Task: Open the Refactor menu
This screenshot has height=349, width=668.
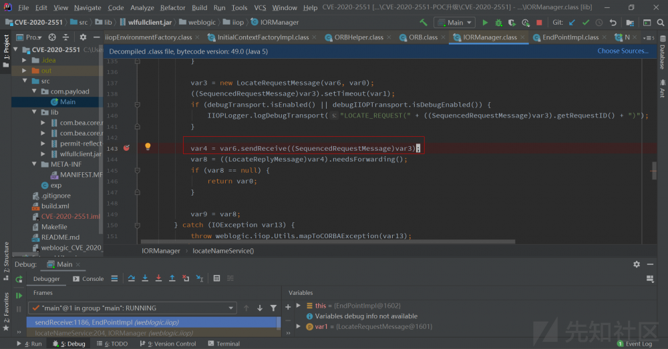Action: click(173, 8)
